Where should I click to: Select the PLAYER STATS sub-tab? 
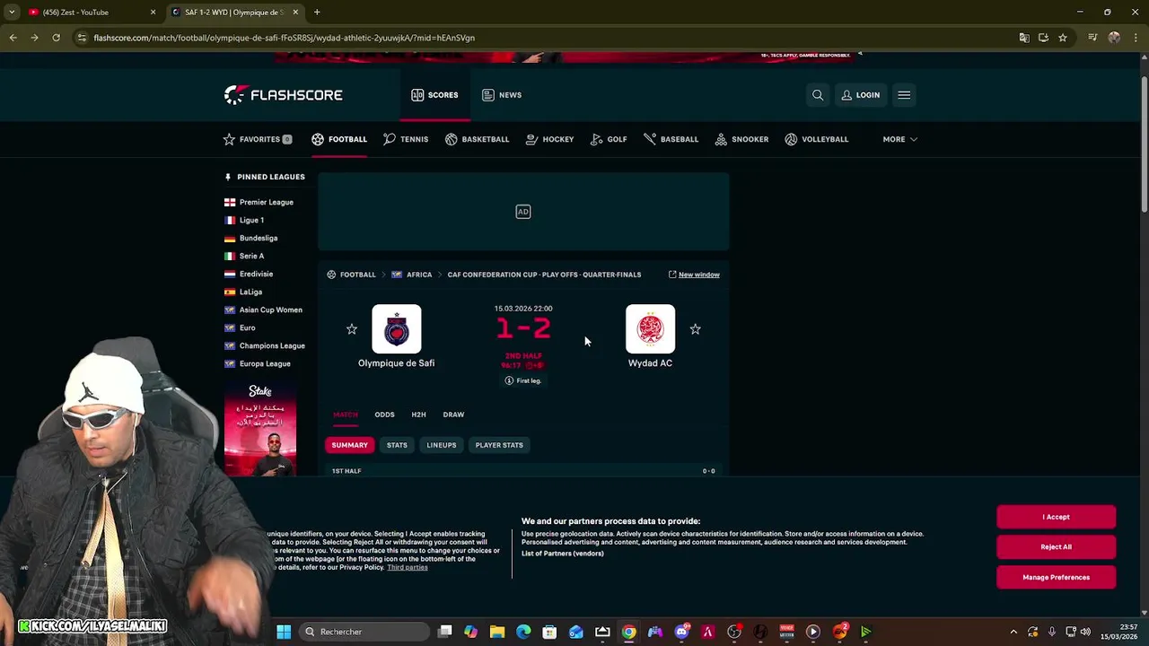tap(499, 445)
